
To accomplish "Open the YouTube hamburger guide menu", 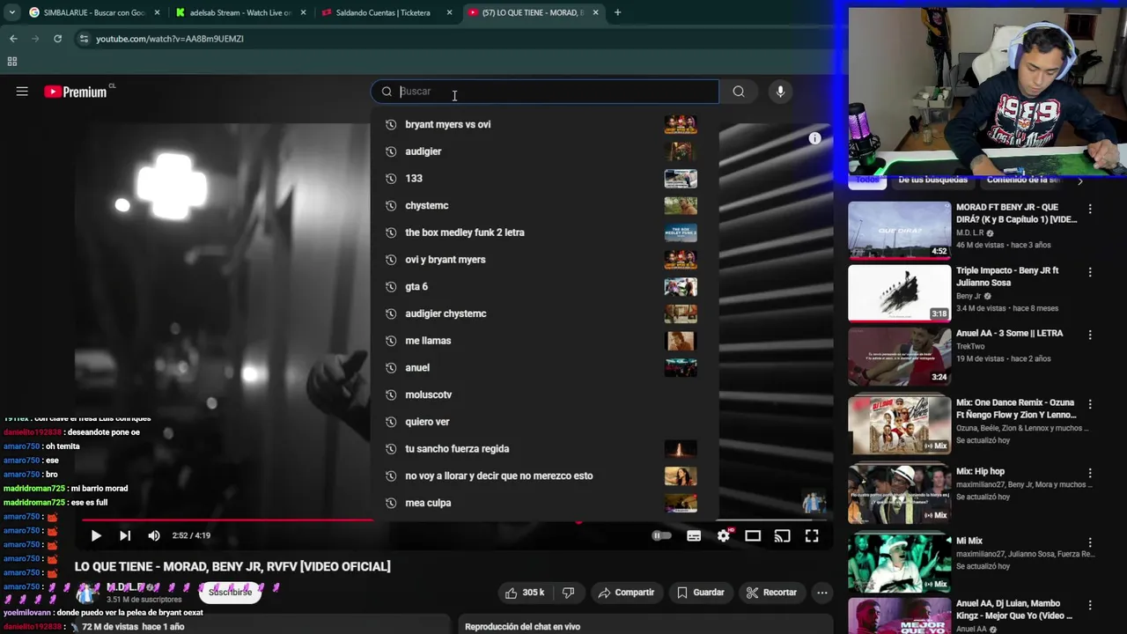I will pyautogui.click(x=22, y=92).
